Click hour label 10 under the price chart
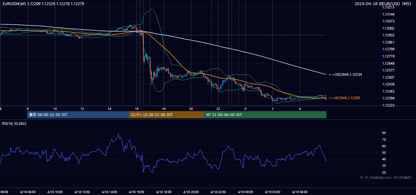The height and width of the screenshot is (195, 416). [x=55, y=109]
